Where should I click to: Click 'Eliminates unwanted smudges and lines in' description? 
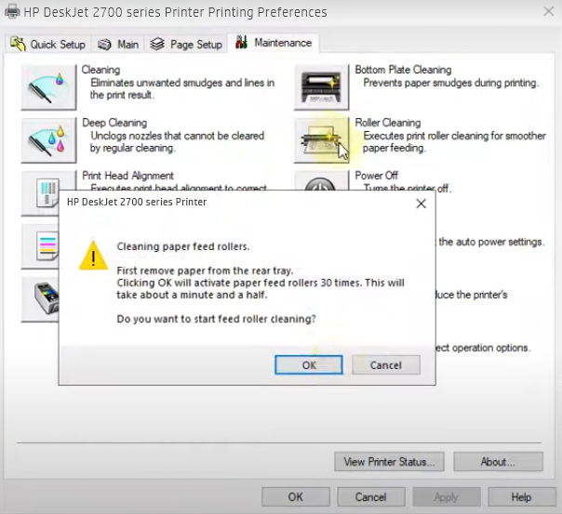click(182, 83)
